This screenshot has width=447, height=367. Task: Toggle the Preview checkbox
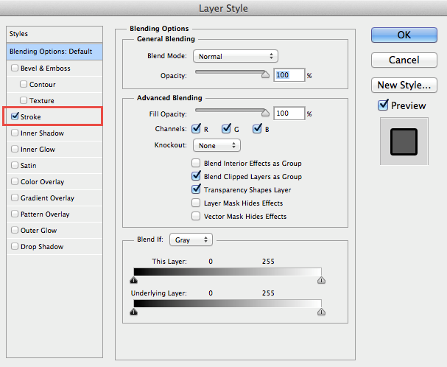pos(383,105)
